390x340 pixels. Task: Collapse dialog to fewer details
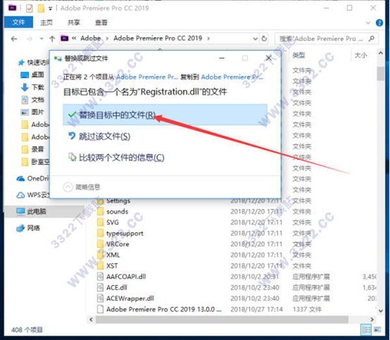(82, 187)
